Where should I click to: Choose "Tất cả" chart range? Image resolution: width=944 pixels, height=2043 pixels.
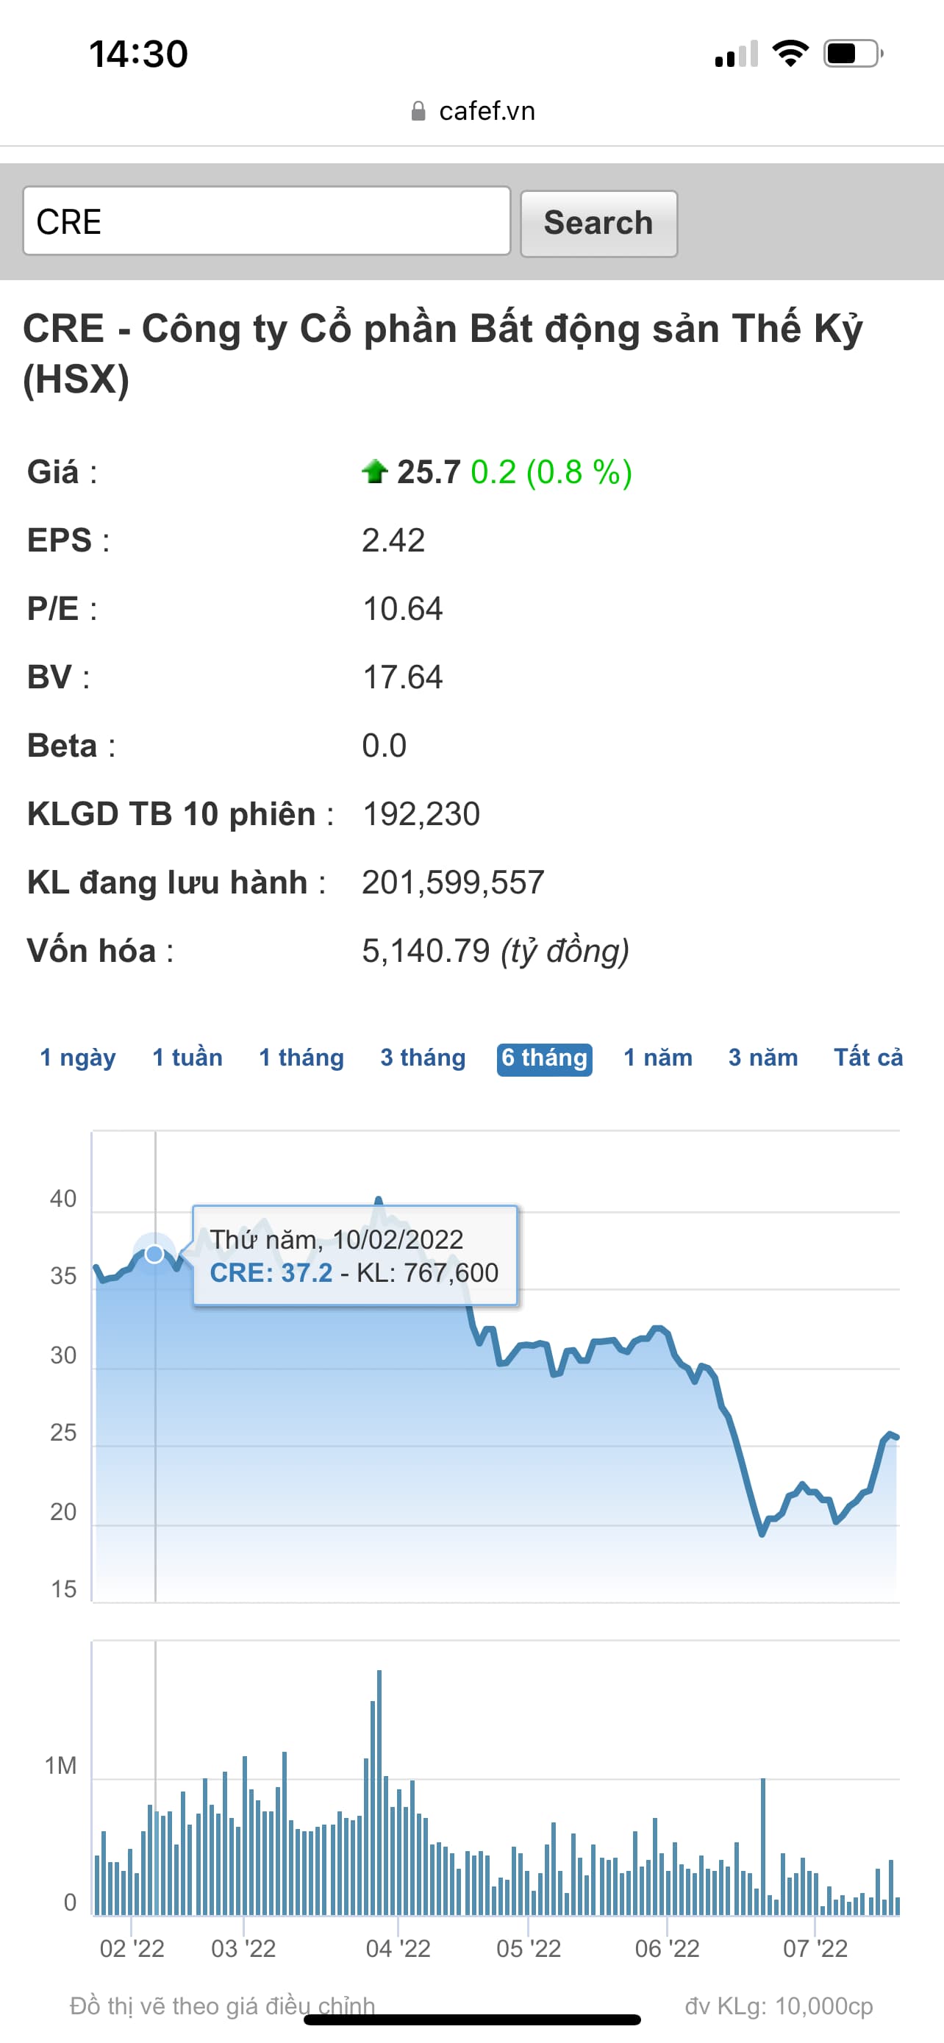[868, 1058]
